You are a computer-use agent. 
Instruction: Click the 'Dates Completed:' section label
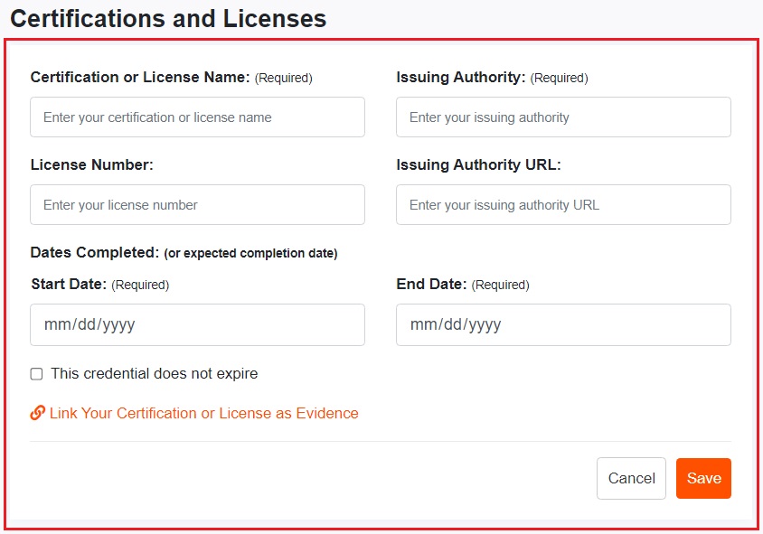pyautogui.click(x=95, y=253)
